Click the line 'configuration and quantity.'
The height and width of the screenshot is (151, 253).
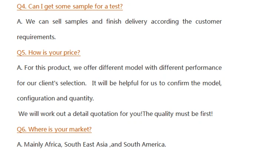coord(55,99)
